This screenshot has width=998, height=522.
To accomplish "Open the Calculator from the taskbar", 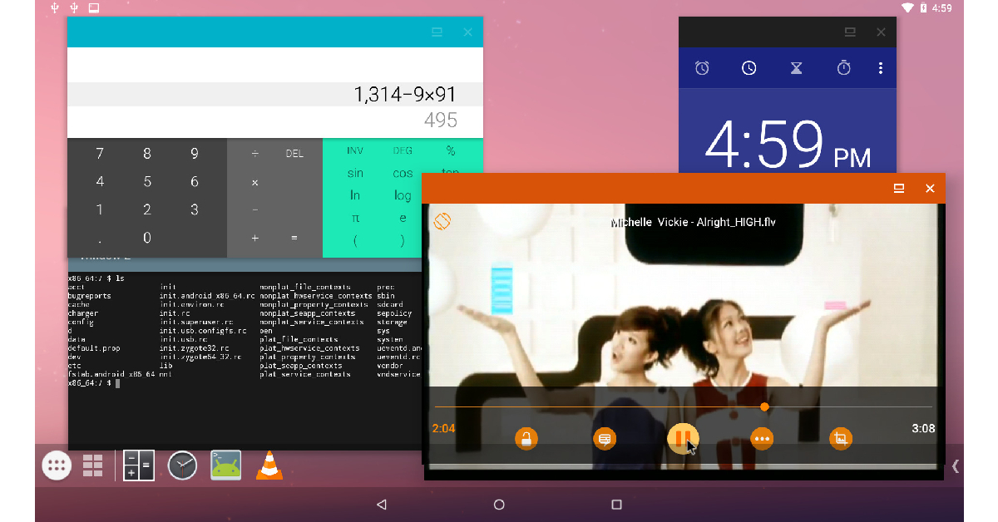I will [138, 465].
